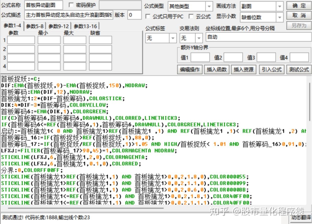Click the 取消 button
This screenshot has height=224, width=312.
299,15
